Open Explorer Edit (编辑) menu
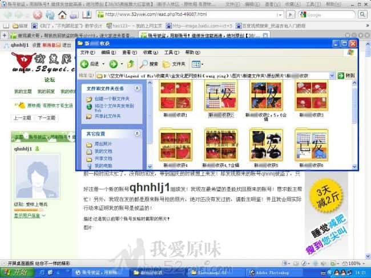The width and height of the screenshot is (371, 278). click(108, 52)
